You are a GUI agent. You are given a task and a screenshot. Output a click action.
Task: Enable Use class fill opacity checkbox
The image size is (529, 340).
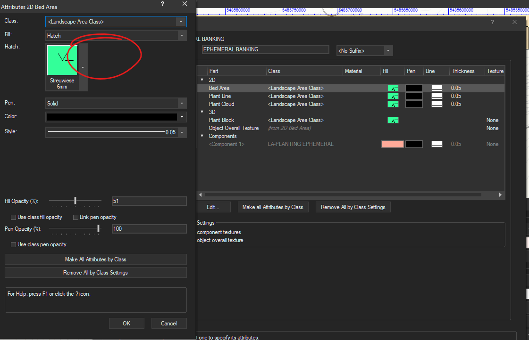coord(14,217)
